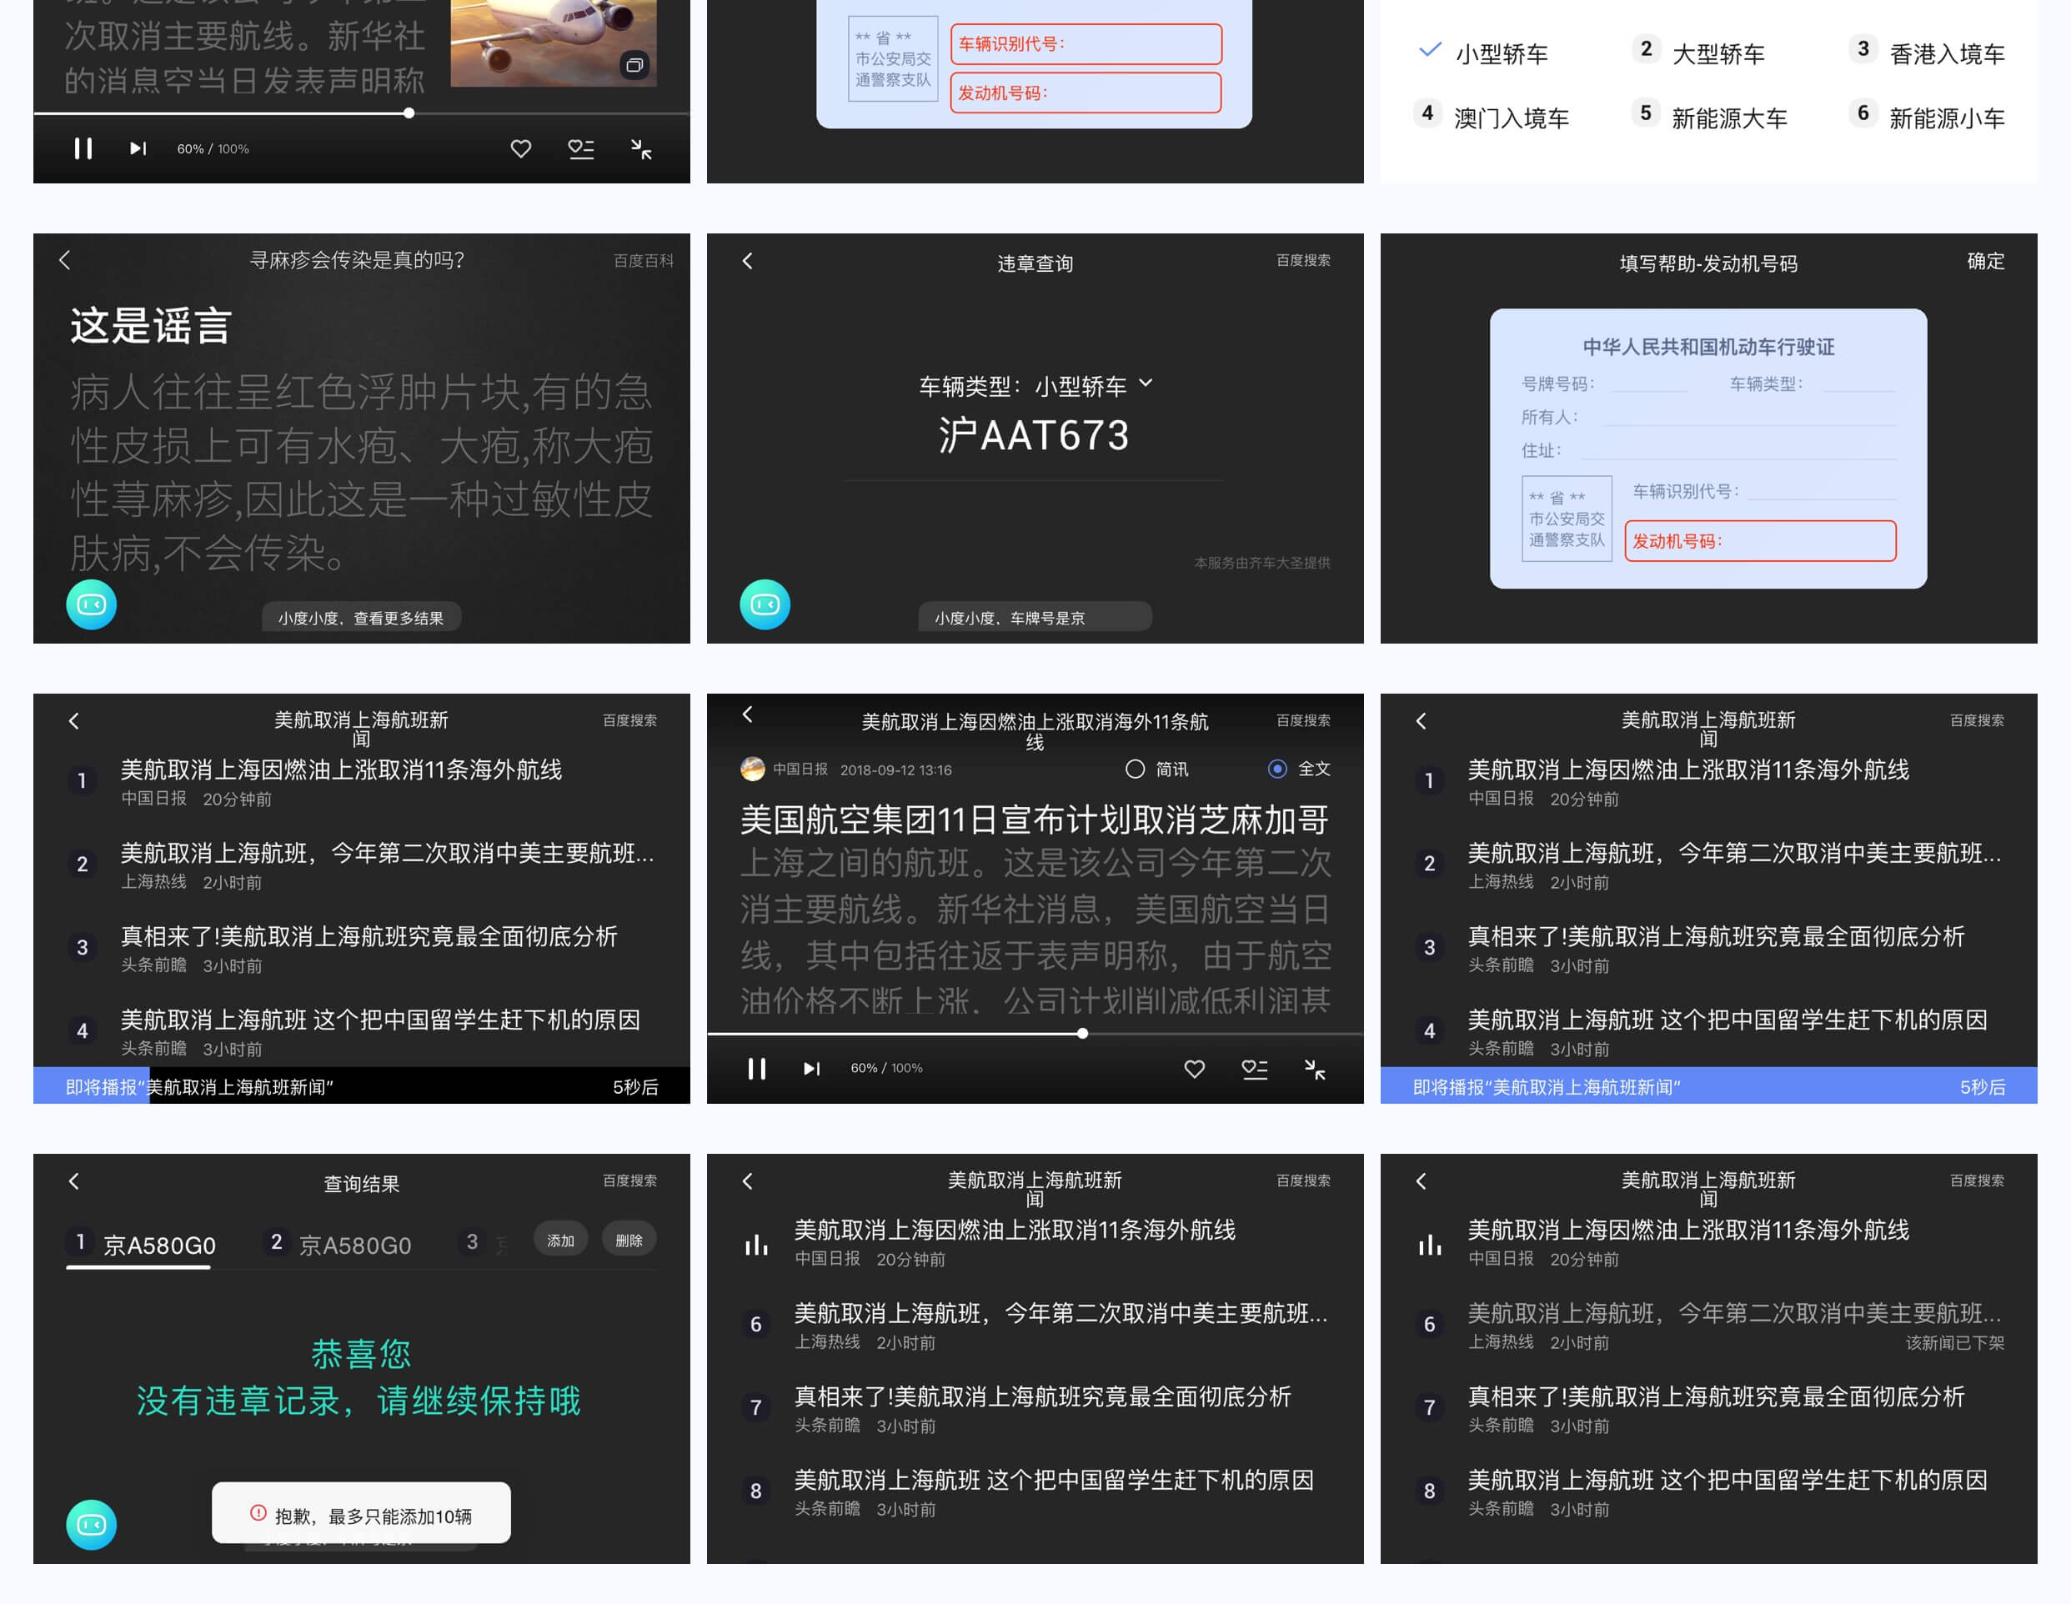This screenshot has width=2071, height=1604.
Task: Click the progress slider in the article player
Action: tap(1082, 1033)
